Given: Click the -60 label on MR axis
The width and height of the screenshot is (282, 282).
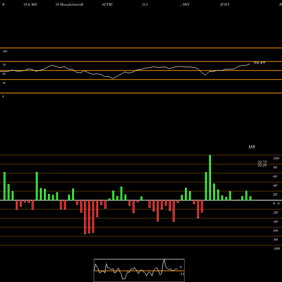Looking at the screenshot, I should pos(275,231).
